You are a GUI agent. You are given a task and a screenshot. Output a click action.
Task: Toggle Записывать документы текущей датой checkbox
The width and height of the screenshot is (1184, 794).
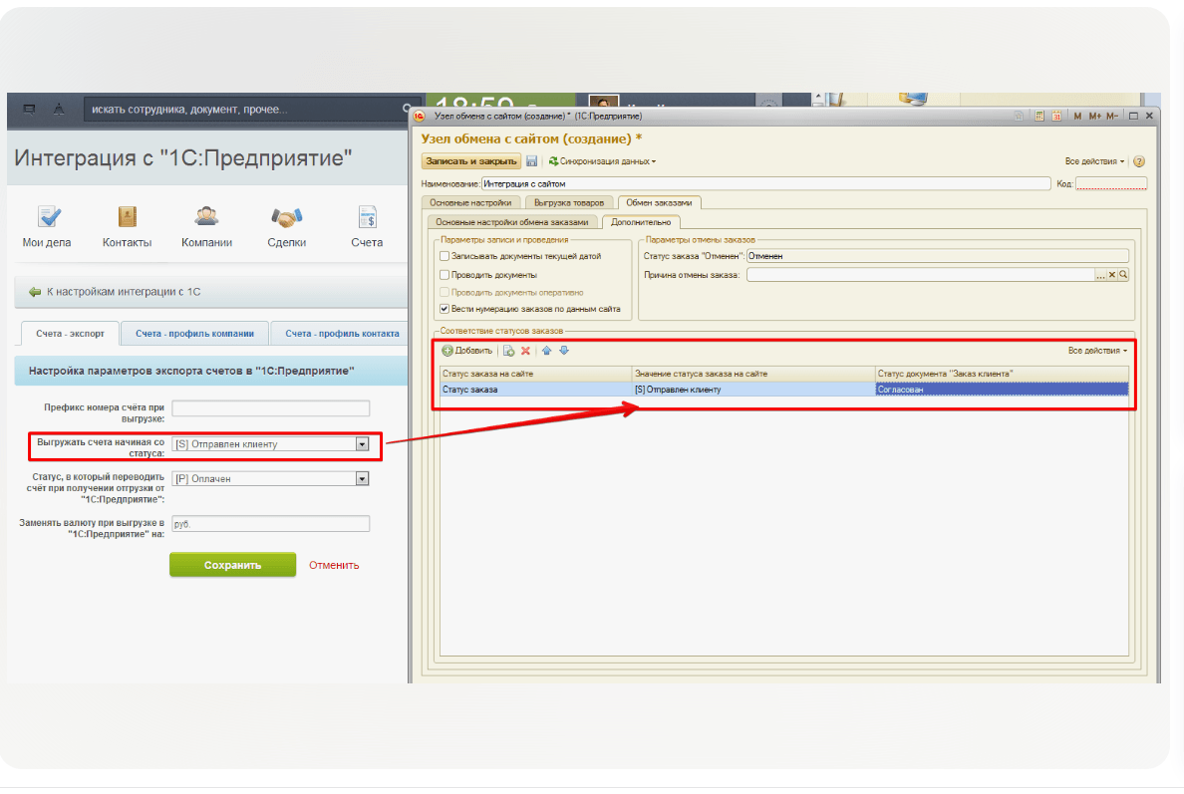click(444, 257)
